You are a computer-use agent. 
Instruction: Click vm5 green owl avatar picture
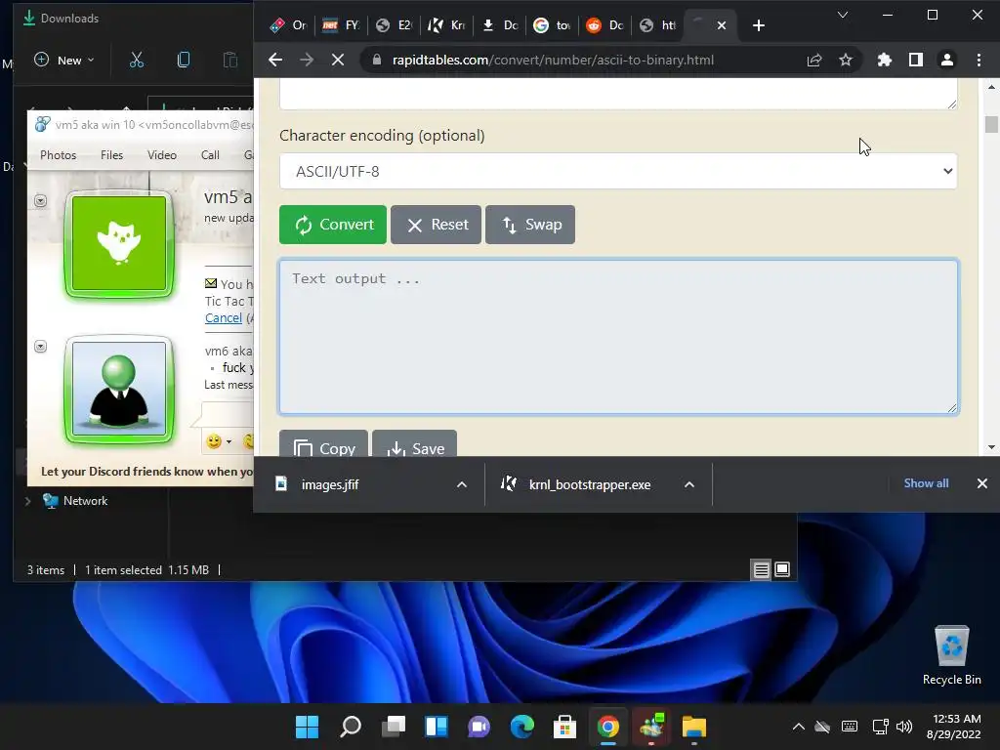click(119, 243)
